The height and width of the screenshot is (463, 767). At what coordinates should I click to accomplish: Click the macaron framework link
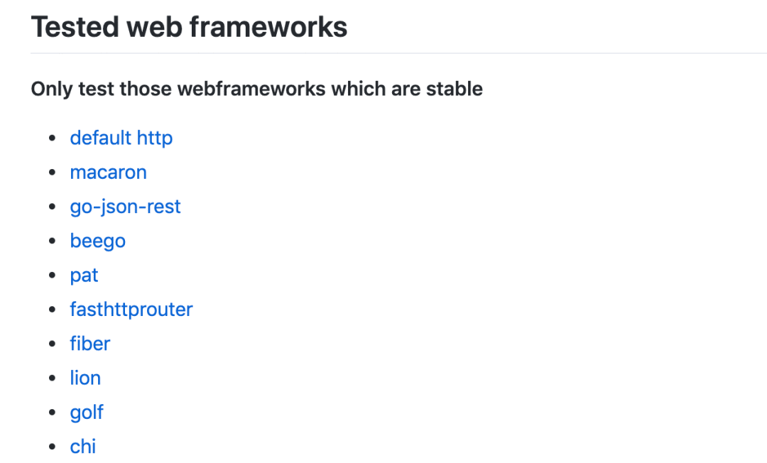coord(108,173)
